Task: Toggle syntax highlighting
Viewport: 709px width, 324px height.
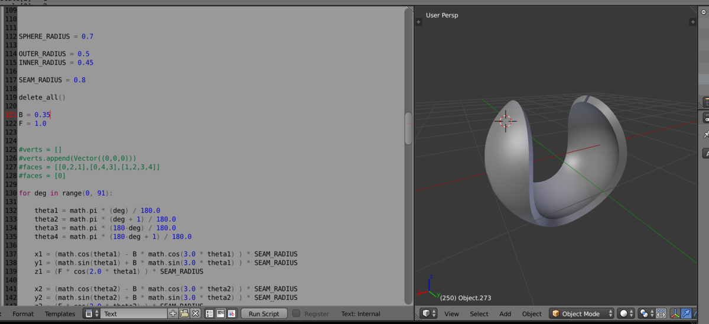Action: pyautogui.click(x=232, y=314)
